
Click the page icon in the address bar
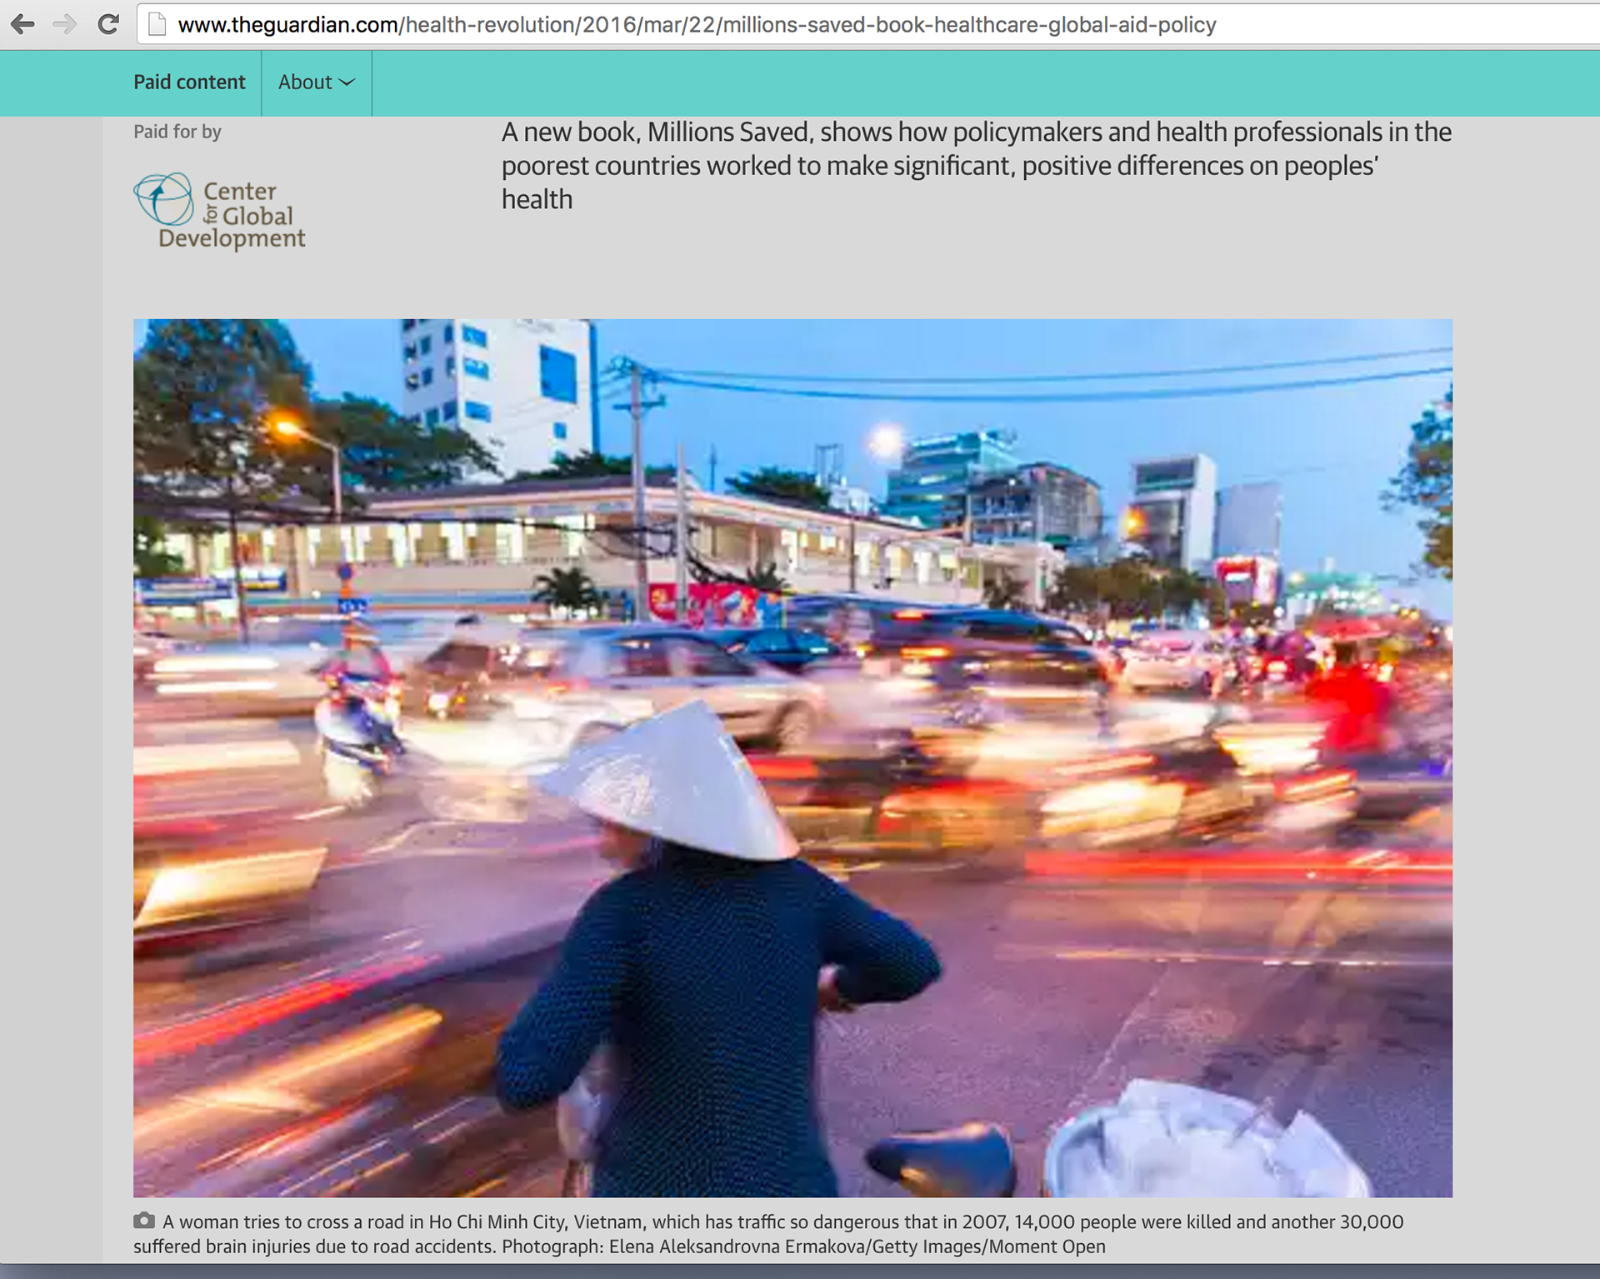click(x=157, y=25)
